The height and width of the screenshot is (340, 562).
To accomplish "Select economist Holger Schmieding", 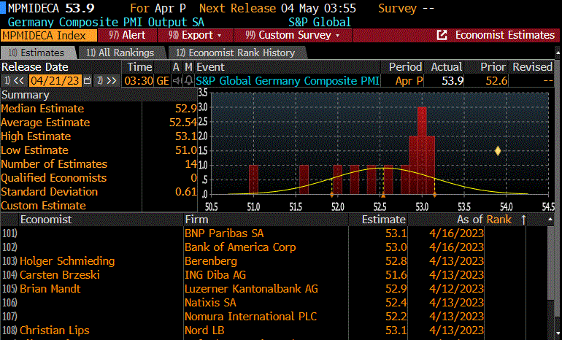I will [x=67, y=260].
